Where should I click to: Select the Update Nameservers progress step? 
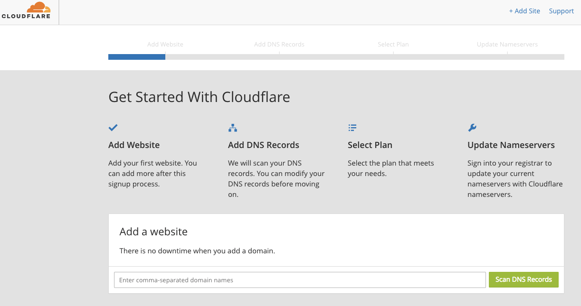tap(507, 44)
